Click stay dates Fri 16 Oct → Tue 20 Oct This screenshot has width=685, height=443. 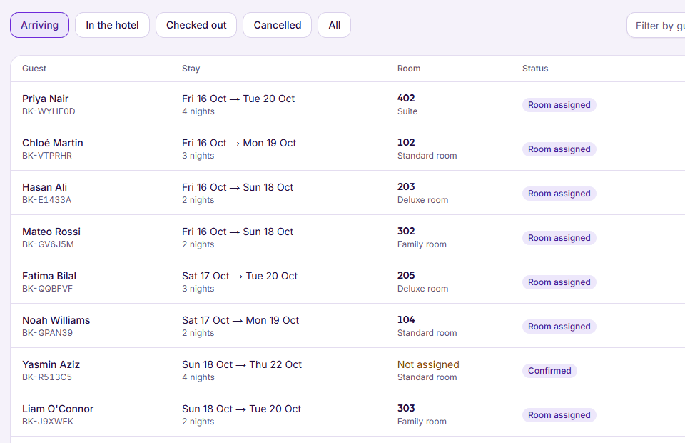pyautogui.click(x=238, y=99)
